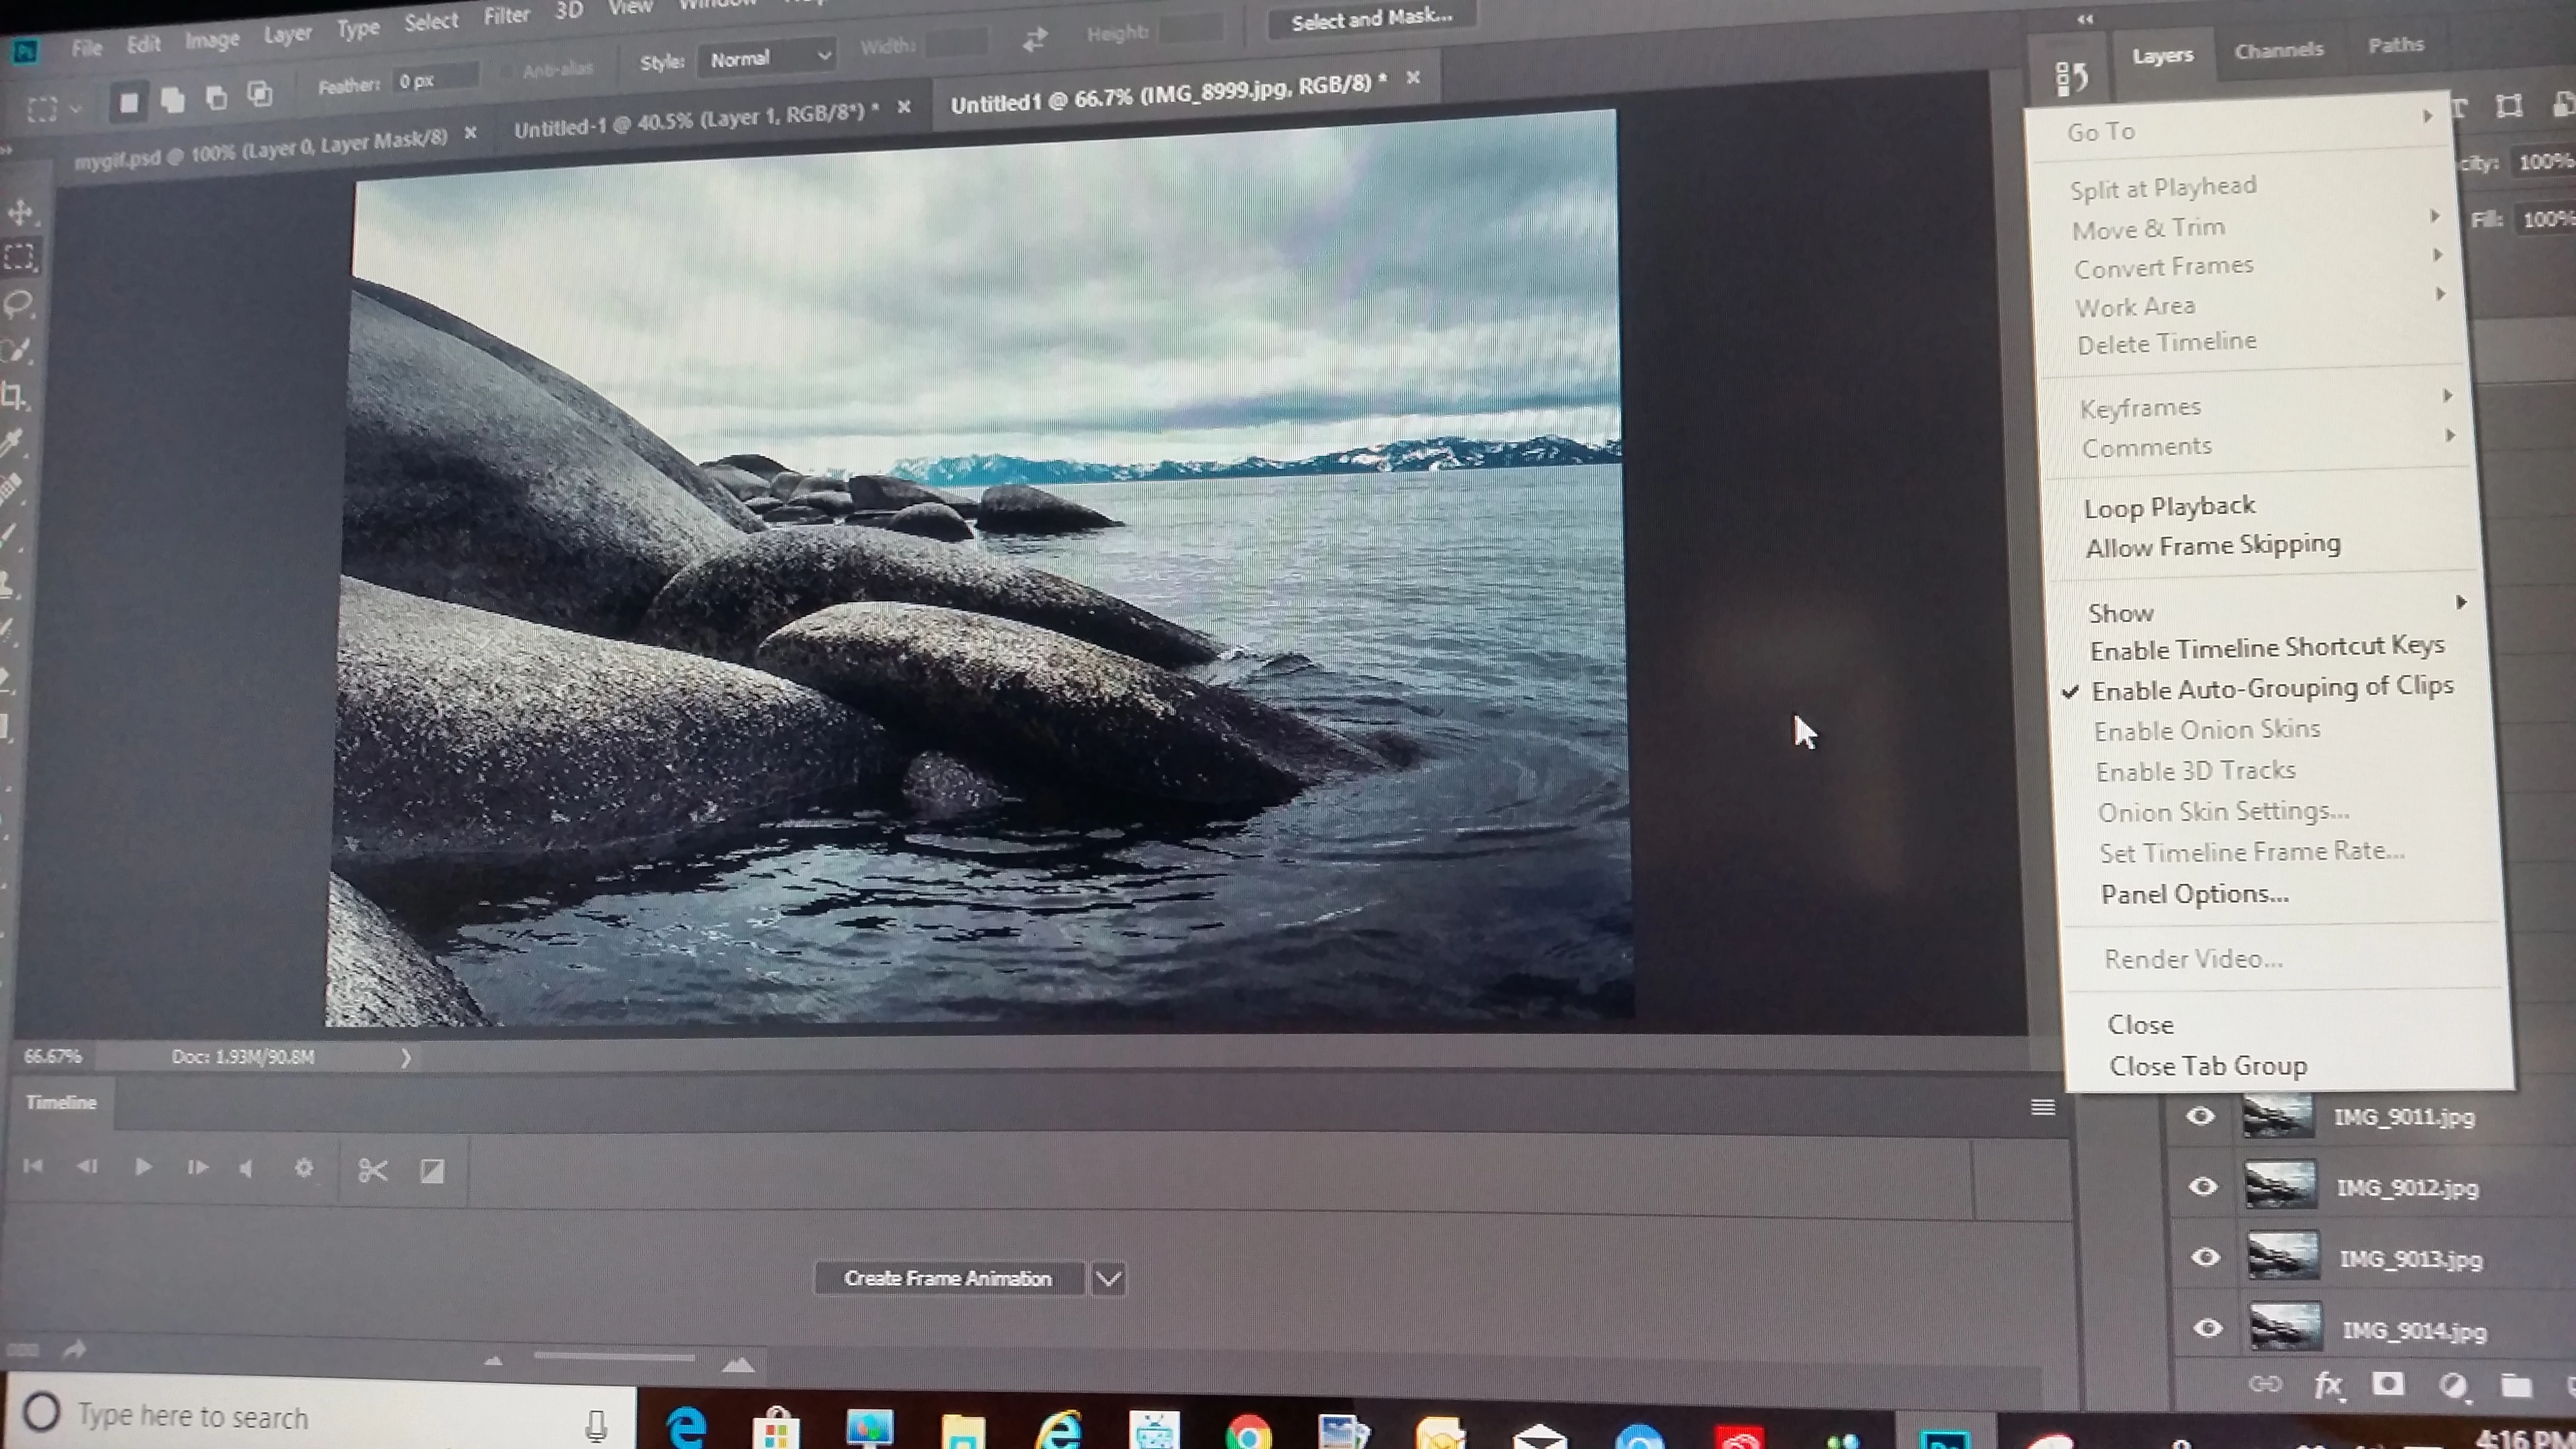
Task: Expand the Create Frame Animation dropdown arrow
Action: [x=1108, y=1278]
